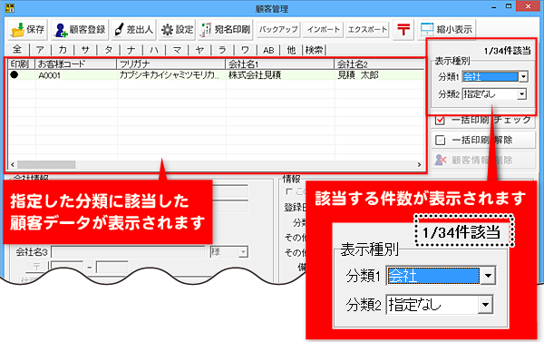
Task: Click the 保存 save folder icon
Action: [18, 30]
